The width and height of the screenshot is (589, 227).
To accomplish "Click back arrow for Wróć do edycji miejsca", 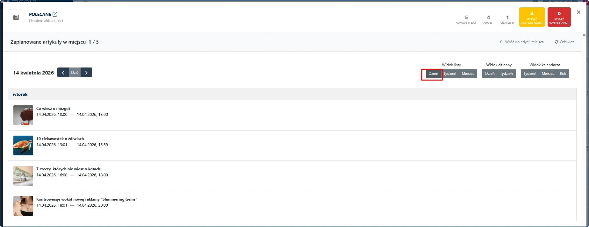I will tap(501, 42).
